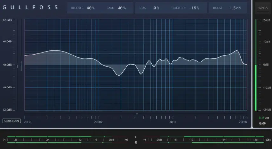Click the -12dB gain scale label
The width and height of the screenshot is (272, 149).
[267, 87]
